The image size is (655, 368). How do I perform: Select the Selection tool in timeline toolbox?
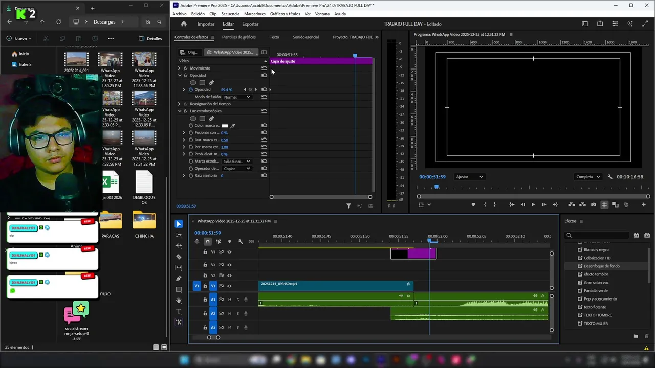pyautogui.click(x=179, y=224)
